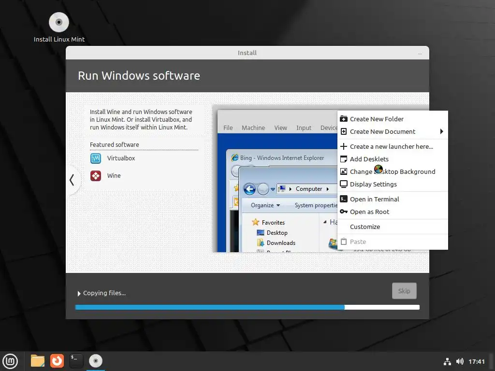Open the Linux Mint start menu
The height and width of the screenshot is (371, 495).
(x=10, y=361)
